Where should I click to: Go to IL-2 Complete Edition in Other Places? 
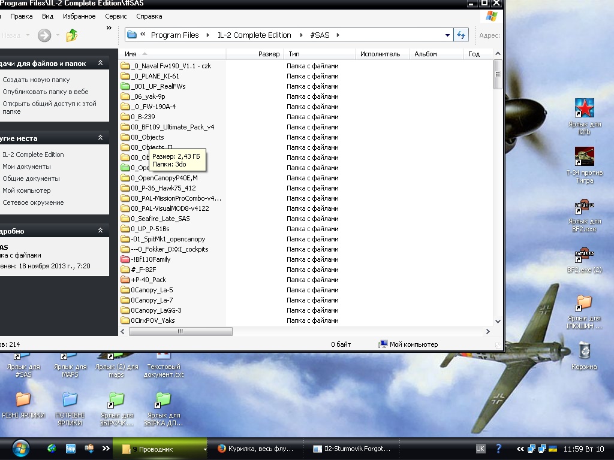click(x=33, y=155)
